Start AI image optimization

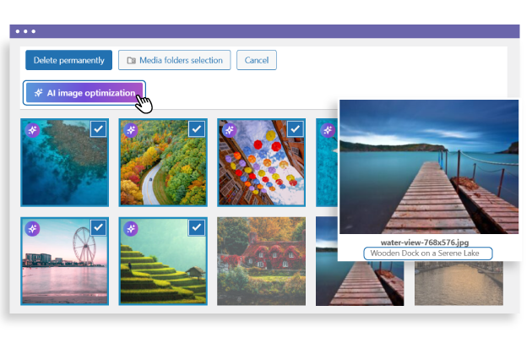tap(84, 93)
